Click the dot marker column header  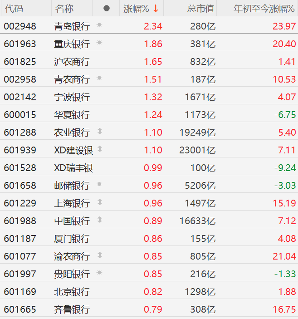(x=107, y=8)
